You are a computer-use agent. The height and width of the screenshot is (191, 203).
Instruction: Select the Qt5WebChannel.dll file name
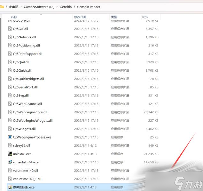[x=27, y=104]
